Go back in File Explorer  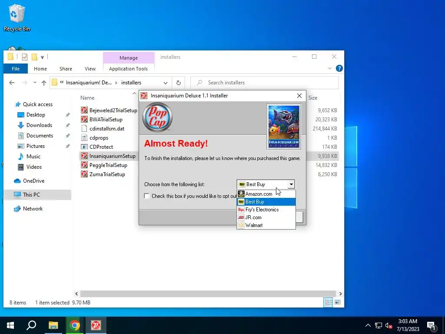coord(12,83)
